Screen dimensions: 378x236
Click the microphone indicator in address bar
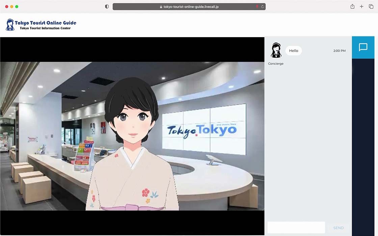point(257,6)
